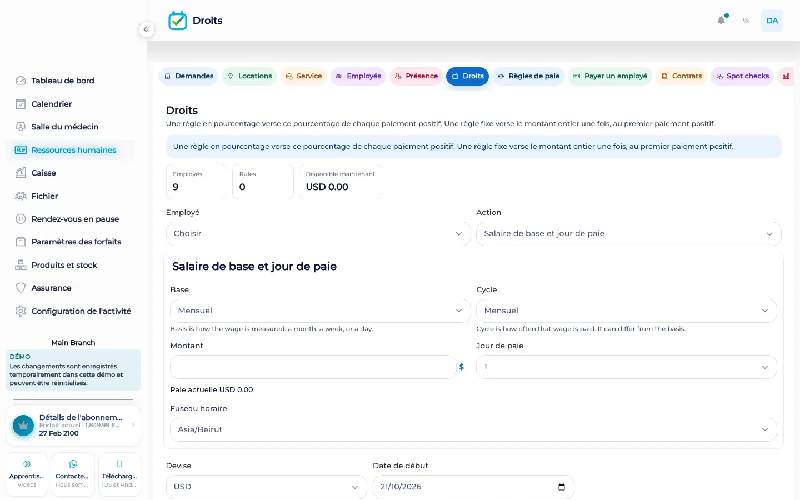Open the DA user avatar menu

[x=772, y=21]
